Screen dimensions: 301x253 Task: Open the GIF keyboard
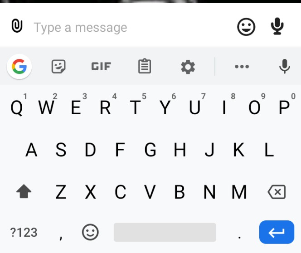[x=101, y=66]
